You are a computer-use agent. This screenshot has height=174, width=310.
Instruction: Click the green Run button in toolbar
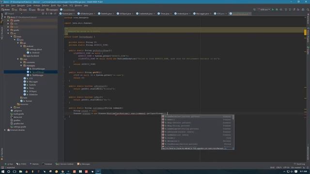[273, 10]
